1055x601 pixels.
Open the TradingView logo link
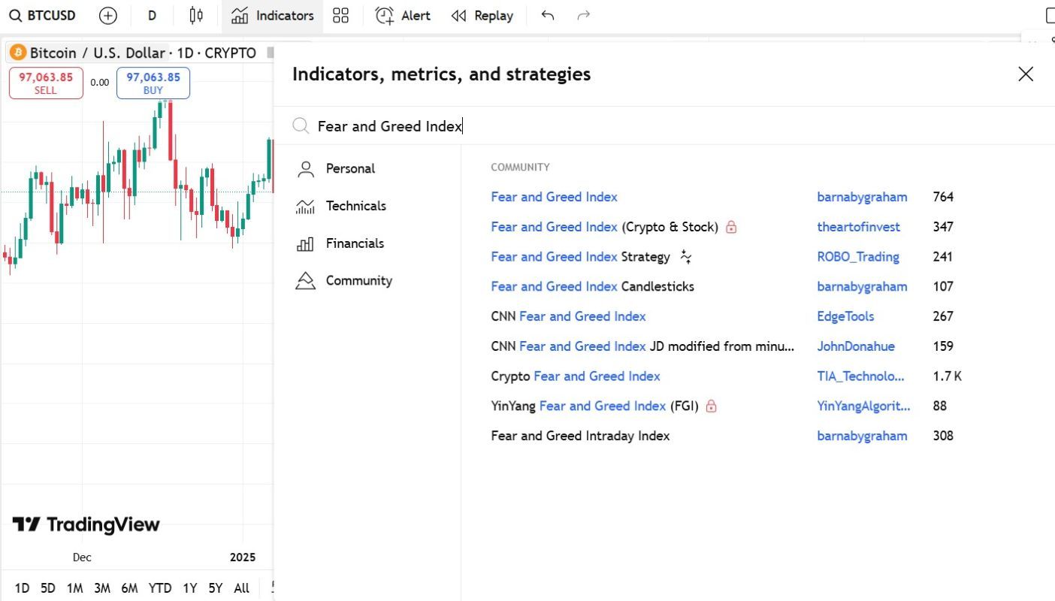(x=86, y=524)
